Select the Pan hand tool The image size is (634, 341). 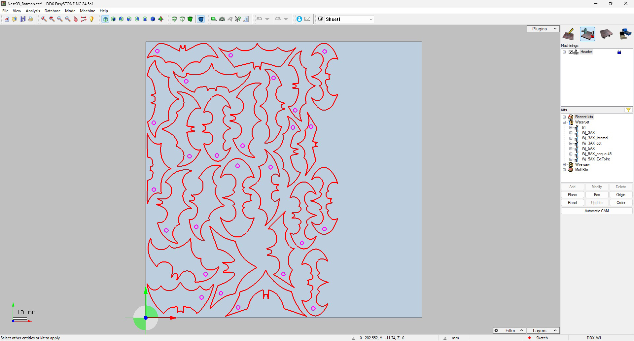click(76, 19)
